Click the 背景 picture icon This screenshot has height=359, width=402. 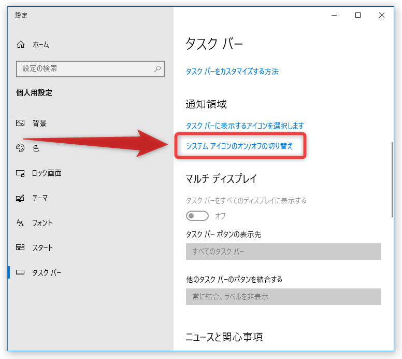(20, 123)
